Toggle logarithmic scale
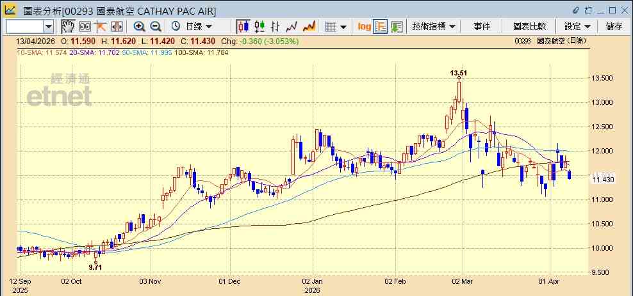The height and width of the screenshot is (296, 633). pyautogui.click(x=364, y=27)
